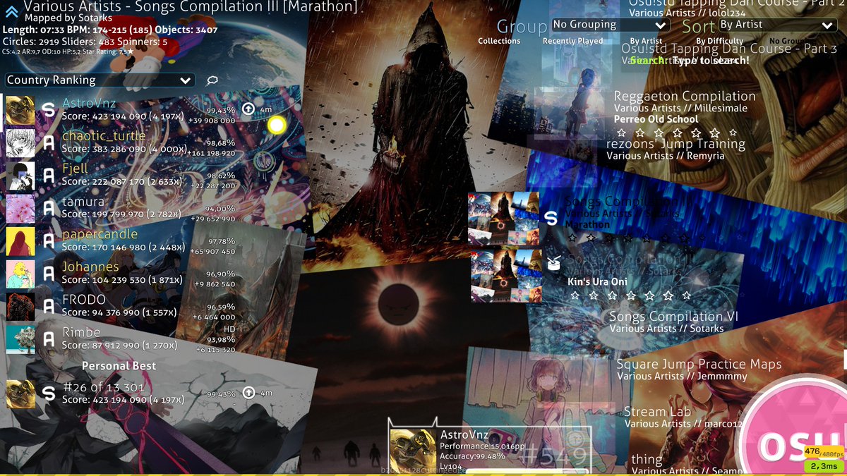This screenshot has height=476, width=847.
Task: Click the A rank badge beside Johannes
Action: [x=48, y=274]
